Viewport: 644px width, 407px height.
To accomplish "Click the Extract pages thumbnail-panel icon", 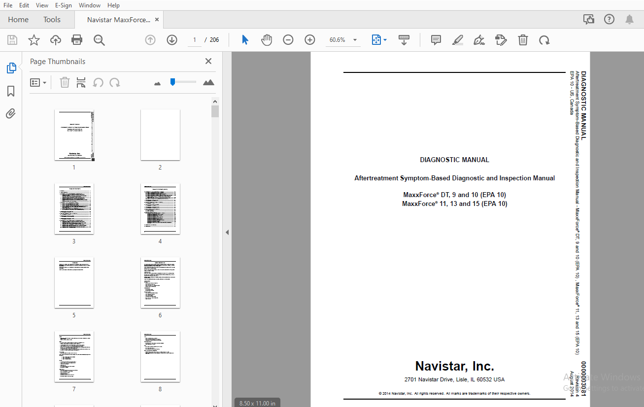I will coord(81,82).
